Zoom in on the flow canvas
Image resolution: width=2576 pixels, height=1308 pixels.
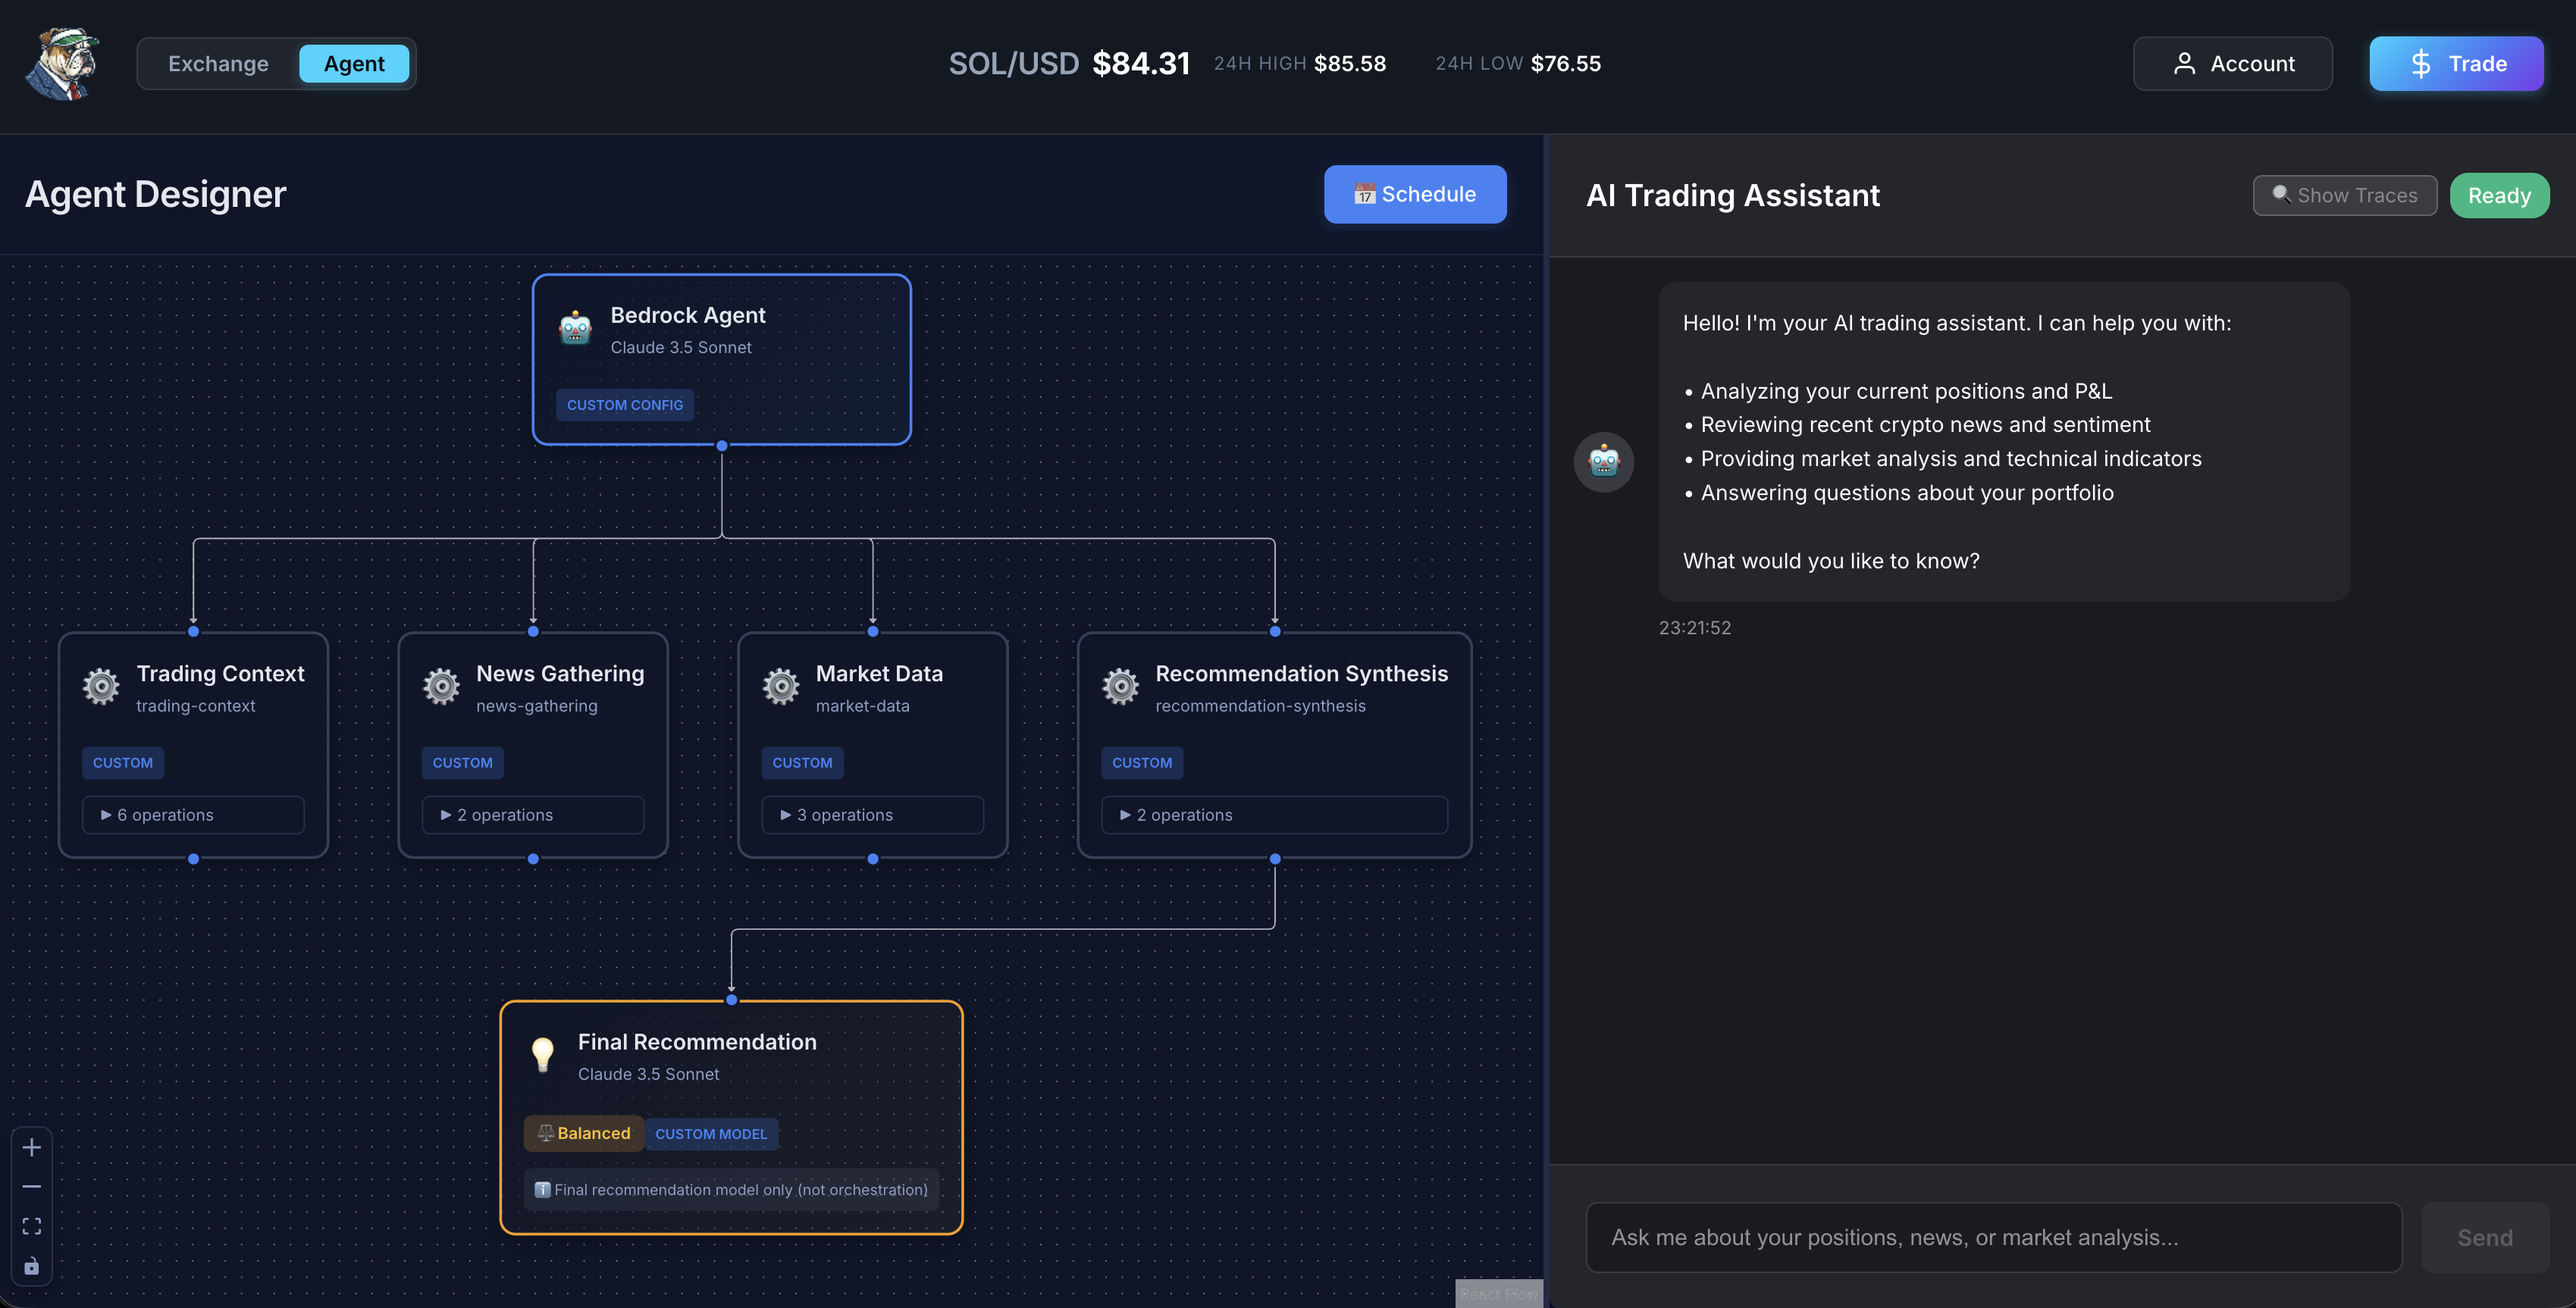point(32,1147)
